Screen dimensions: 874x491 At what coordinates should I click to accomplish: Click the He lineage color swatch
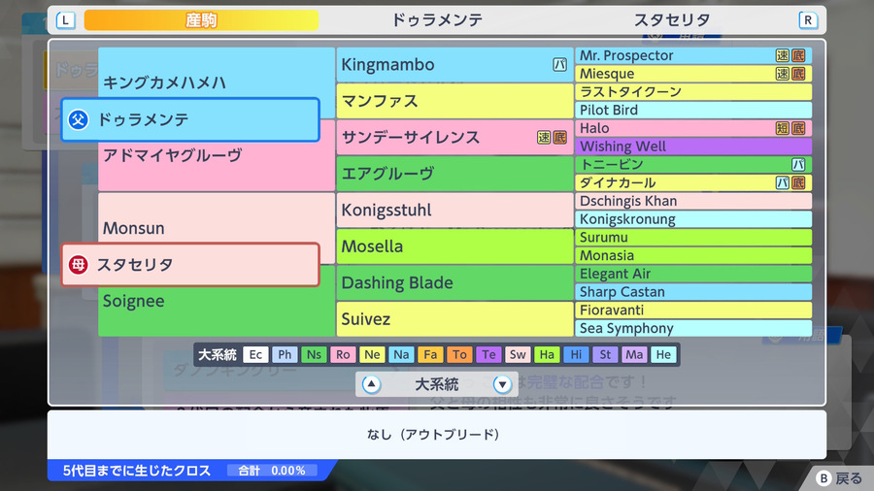tap(663, 354)
